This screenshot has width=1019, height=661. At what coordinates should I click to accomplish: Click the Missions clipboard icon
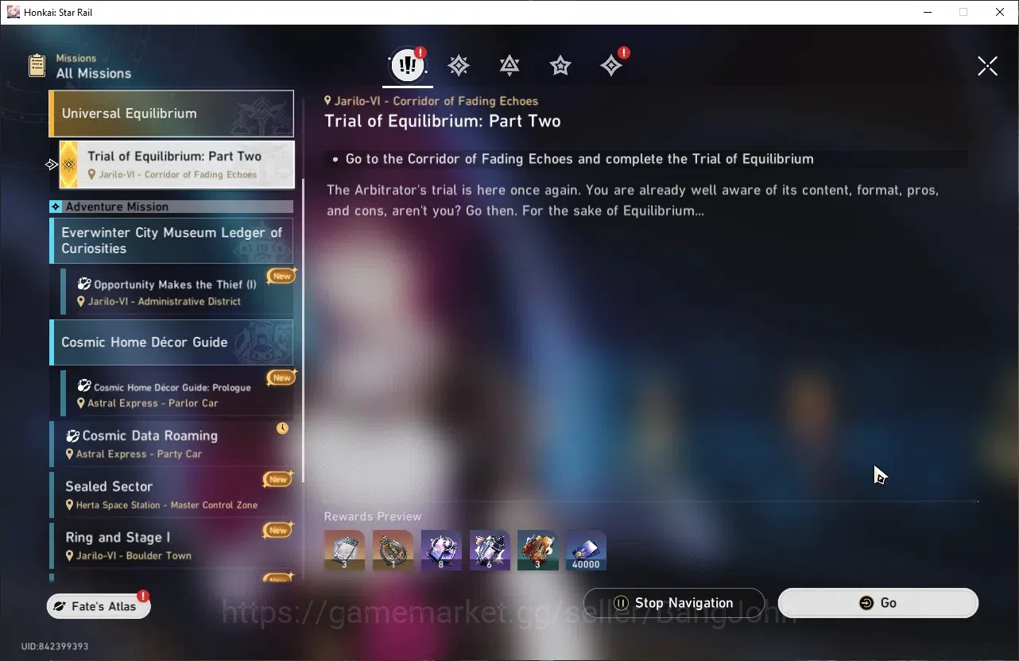click(x=37, y=65)
